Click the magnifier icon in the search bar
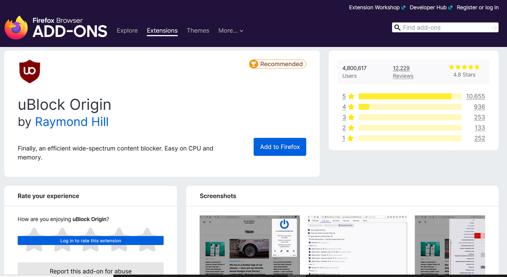This screenshot has width=507, height=277. 397,27
